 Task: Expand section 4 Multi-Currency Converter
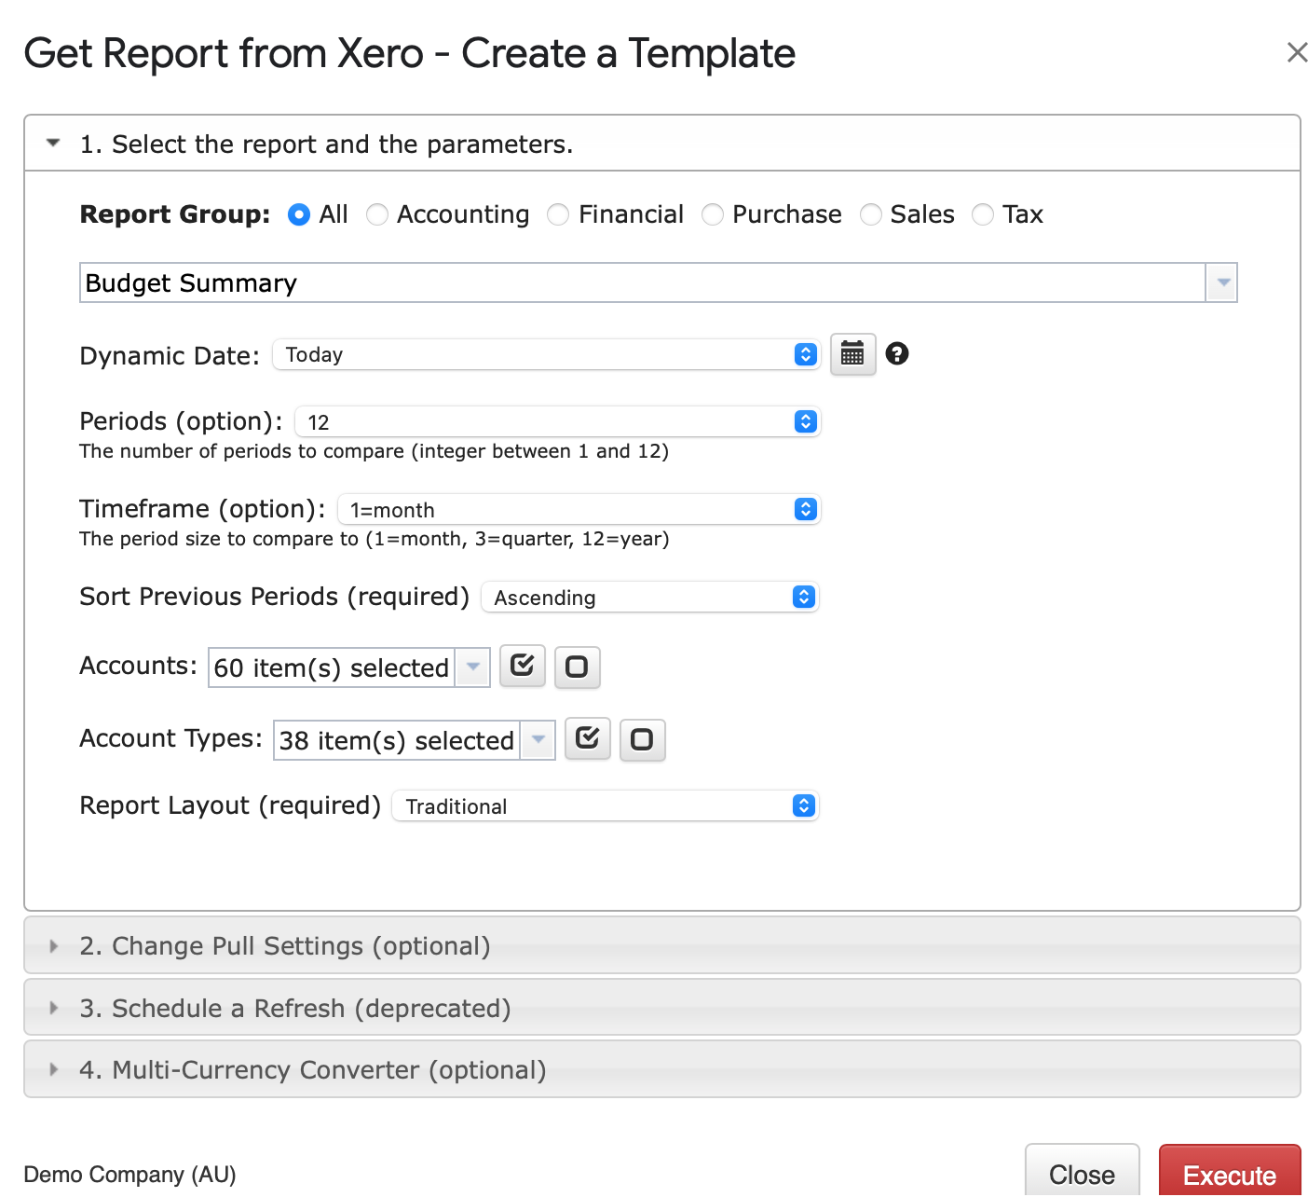(x=662, y=1069)
